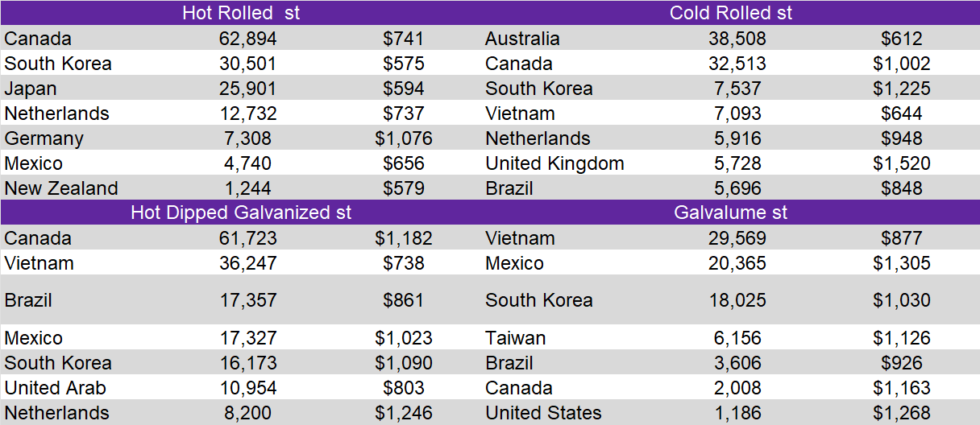The height and width of the screenshot is (425, 980).
Task: Click the Hot Rolled st header
Action: 241,13
